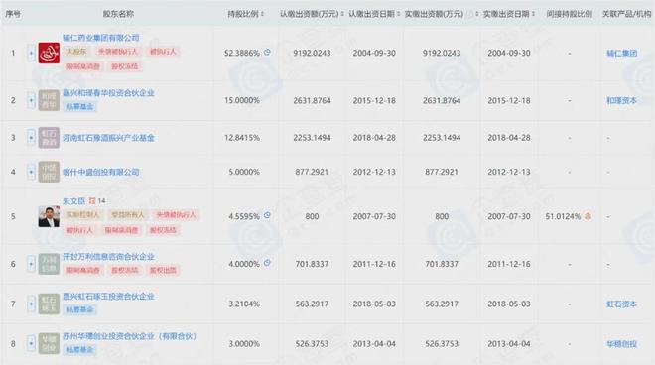Click the logo tile for 嘉兴虹石琢玉
Viewport: 655px width, 365px height.
pyautogui.click(x=49, y=304)
